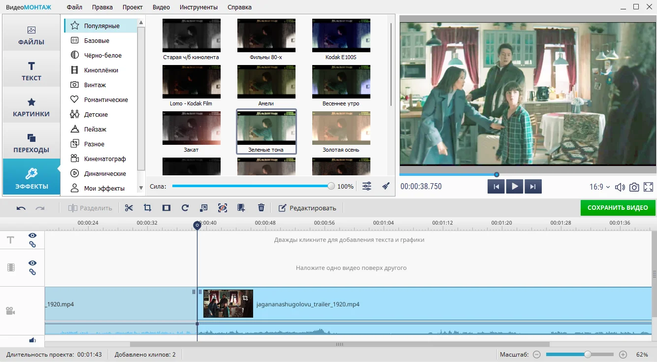Open the aspect ratio 16:9 dropdown

[x=599, y=187]
